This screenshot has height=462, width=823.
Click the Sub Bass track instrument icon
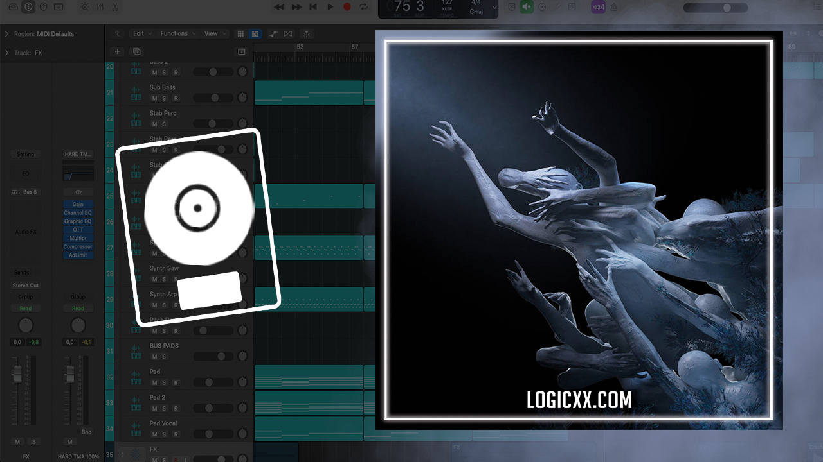pos(136,93)
